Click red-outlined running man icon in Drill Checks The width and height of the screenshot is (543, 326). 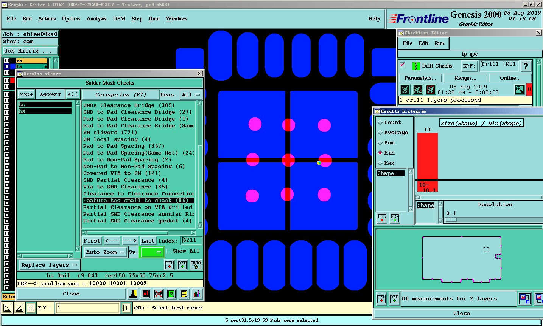click(x=431, y=90)
